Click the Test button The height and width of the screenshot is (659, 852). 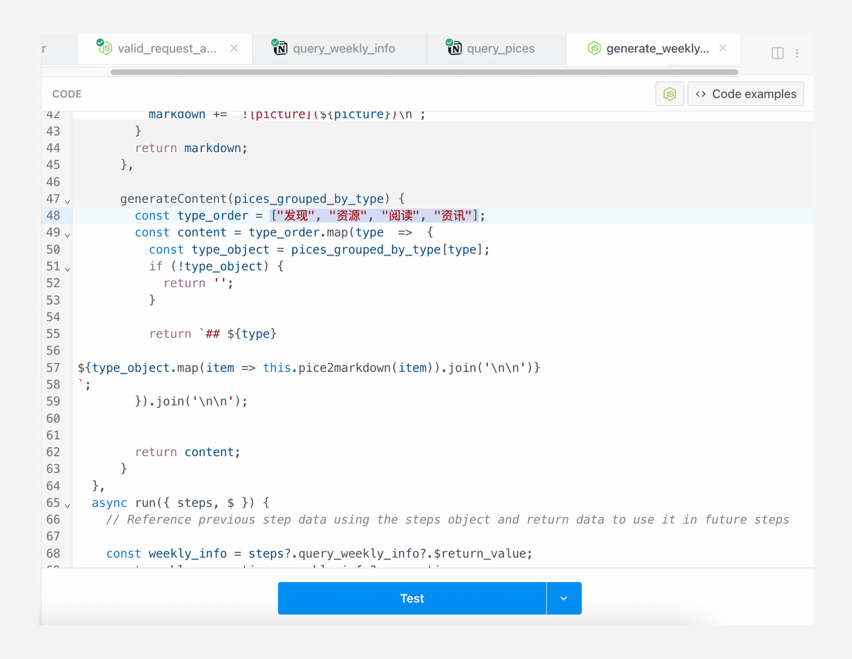[x=412, y=598]
